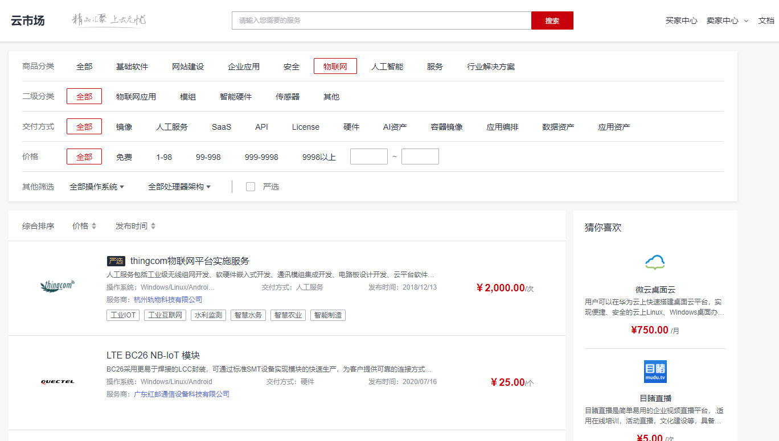
Task: Sort by 发布时间 using arrow icon
Action: [x=153, y=226]
